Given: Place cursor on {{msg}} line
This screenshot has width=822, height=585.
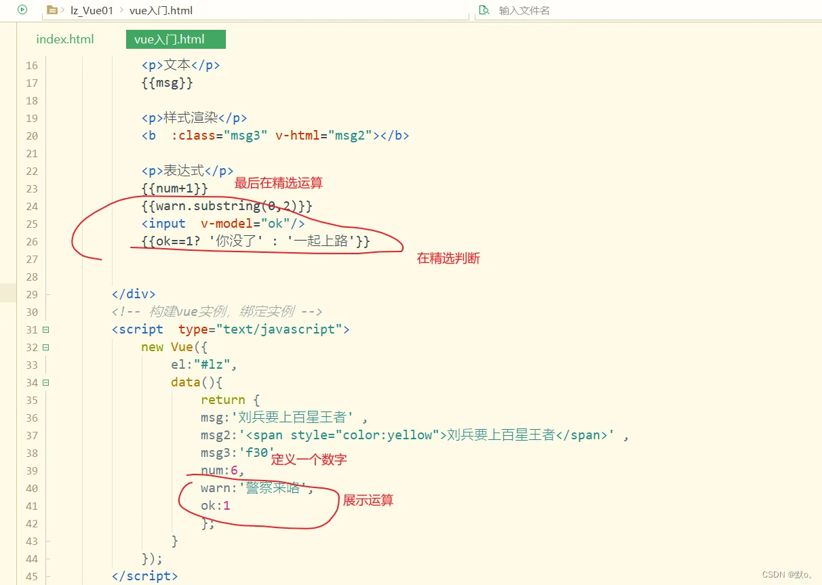Looking at the screenshot, I should click(168, 83).
